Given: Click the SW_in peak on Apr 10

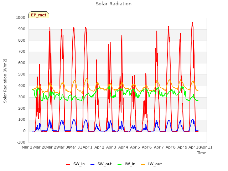Looking at the screenshot, I should click(x=192, y=22).
